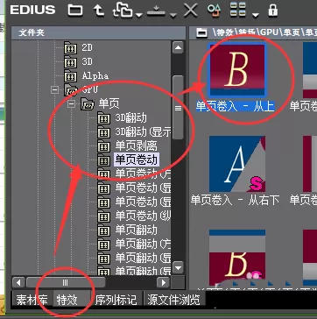Click the horizontal scrollbar thumb
The width and height of the screenshot is (317, 319).
point(66,282)
